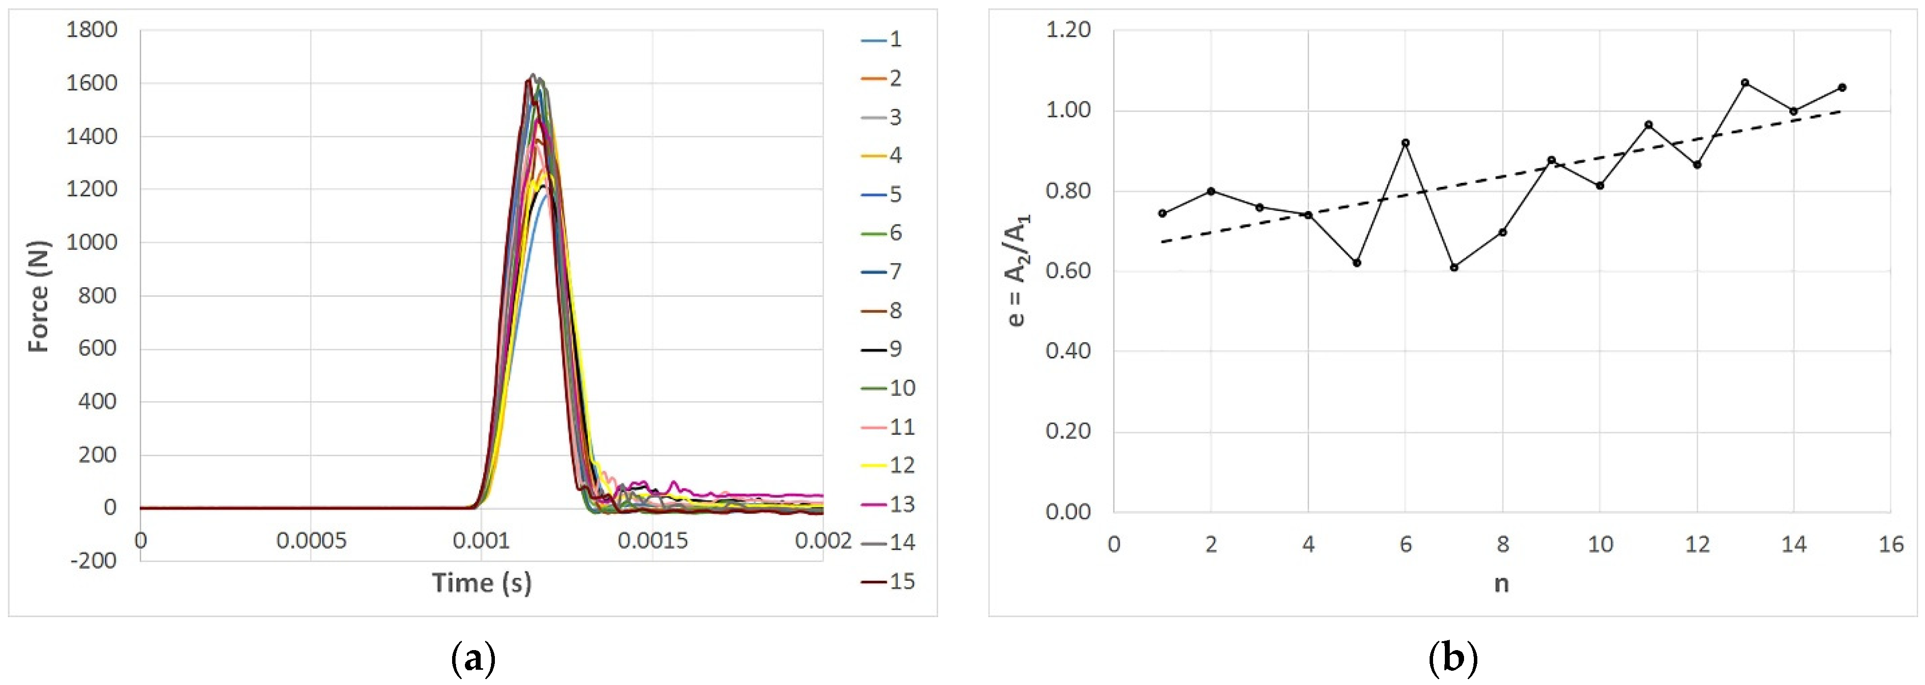Select the black series 9 legend entry
The image size is (1925, 685).
pyautogui.click(x=883, y=349)
